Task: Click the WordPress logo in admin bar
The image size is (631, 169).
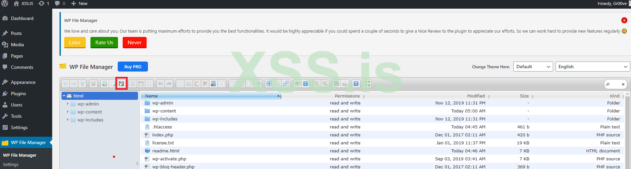Action: (5, 4)
